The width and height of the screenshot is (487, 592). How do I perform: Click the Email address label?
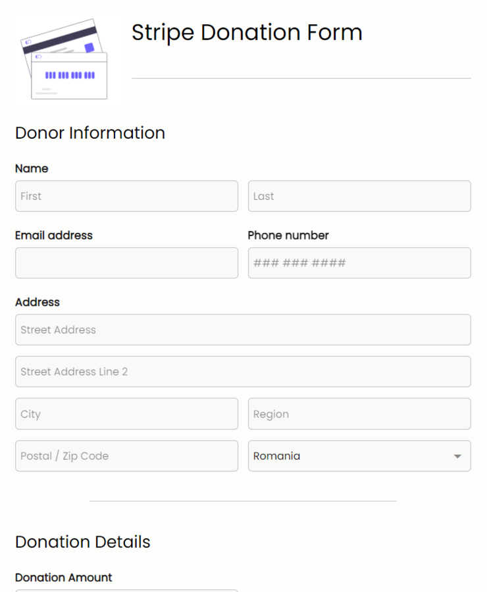54,235
